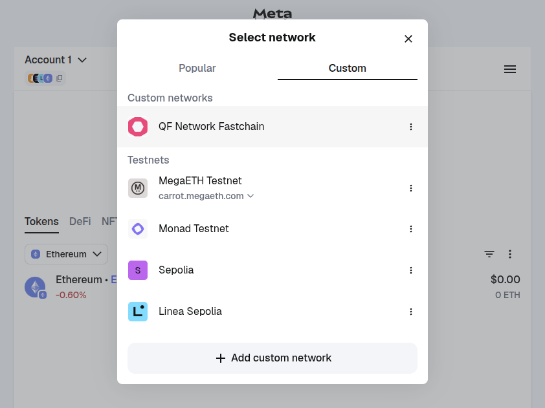The width and height of the screenshot is (545, 408).
Task: Click the Sepolia network icon
Action: point(138,270)
